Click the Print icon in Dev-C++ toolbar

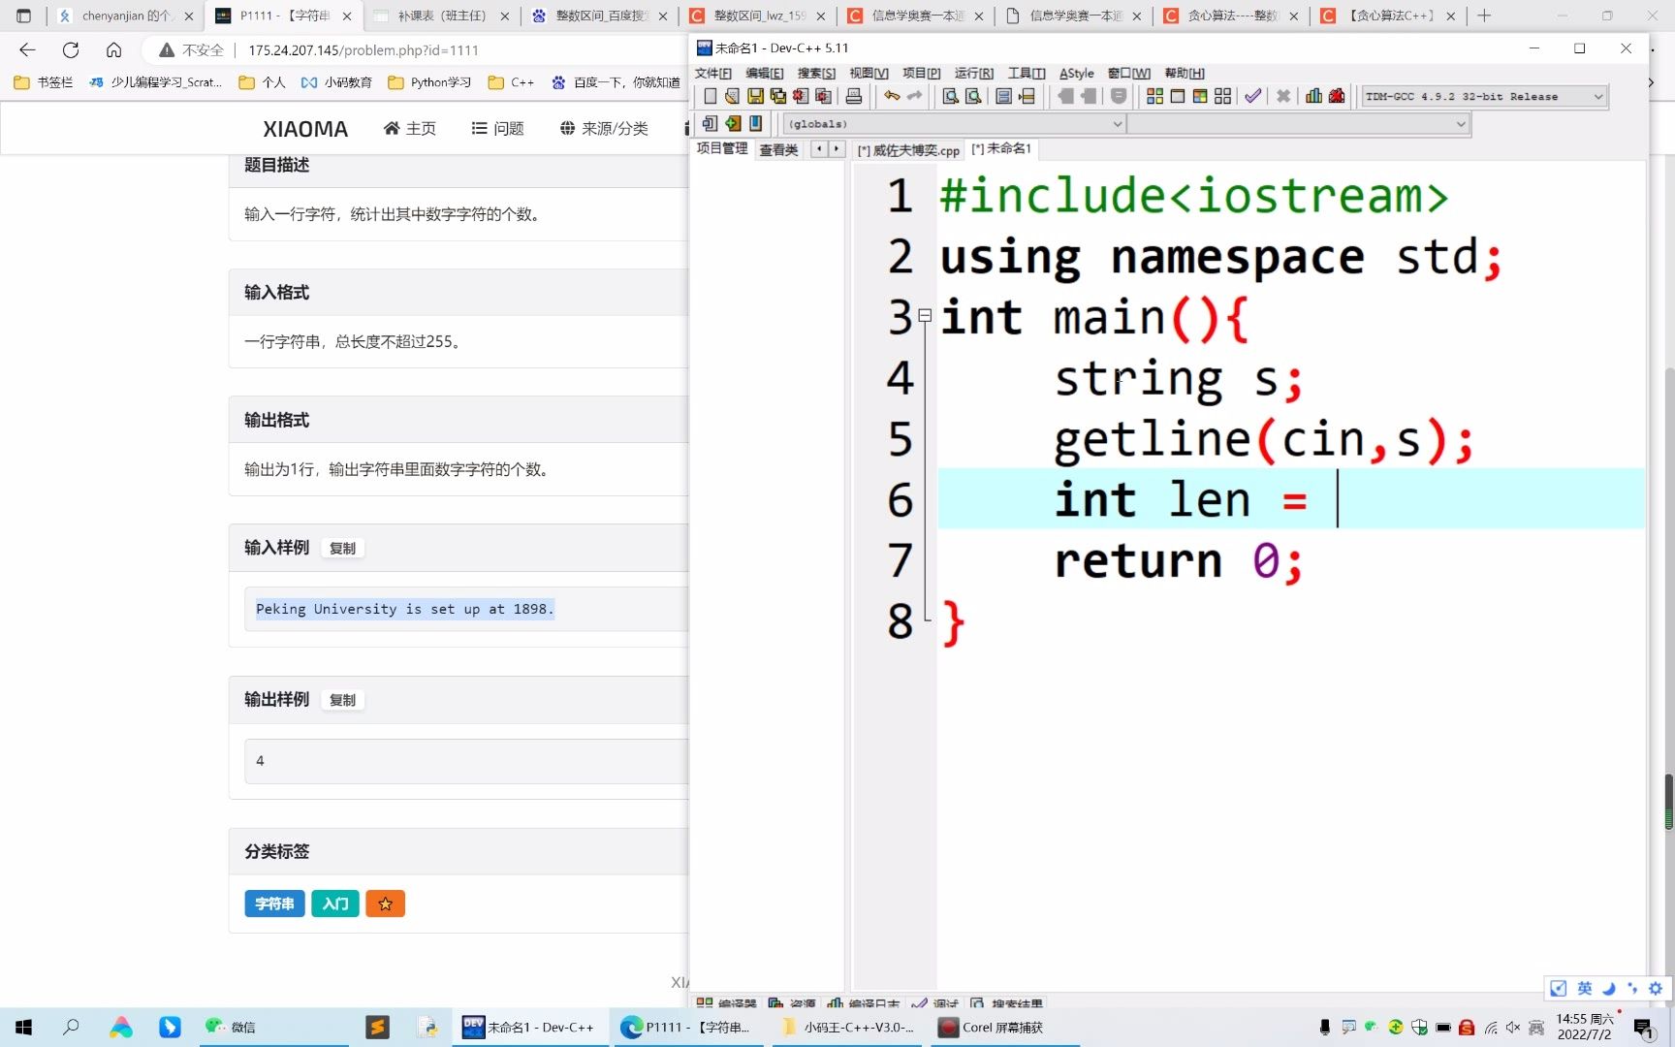854,96
